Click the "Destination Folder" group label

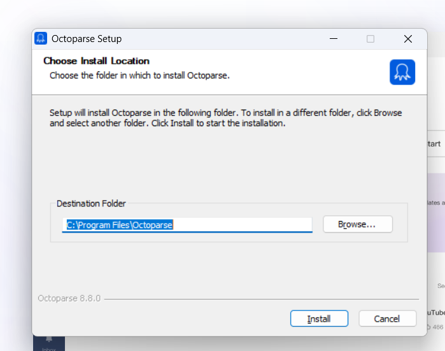(91, 203)
